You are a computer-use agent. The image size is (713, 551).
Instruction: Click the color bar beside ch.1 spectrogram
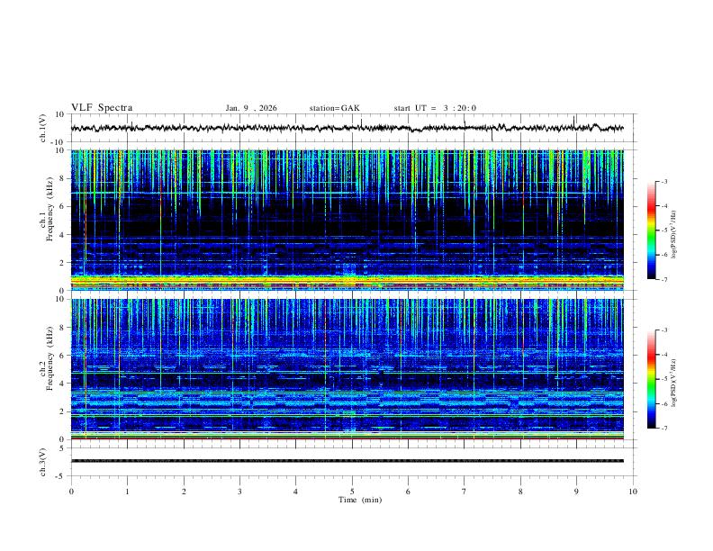pyautogui.click(x=652, y=230)
